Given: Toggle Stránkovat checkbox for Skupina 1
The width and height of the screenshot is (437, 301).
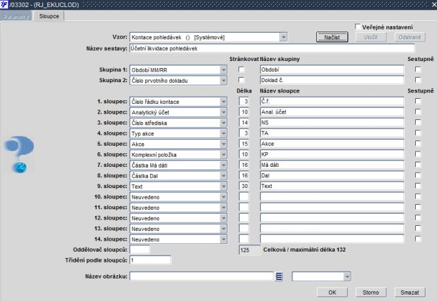Looking at the screenshot, I should click(242, 69).
